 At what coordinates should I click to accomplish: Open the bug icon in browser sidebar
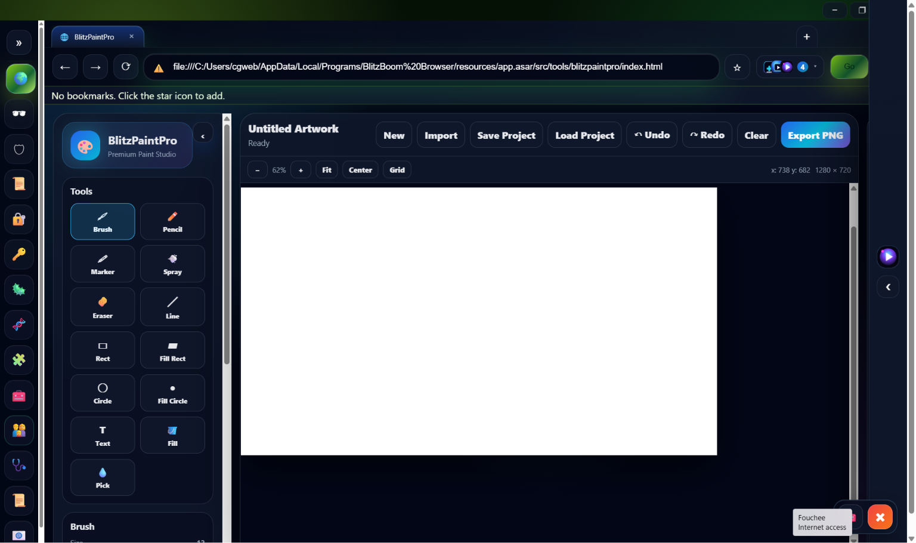[19, 290]
